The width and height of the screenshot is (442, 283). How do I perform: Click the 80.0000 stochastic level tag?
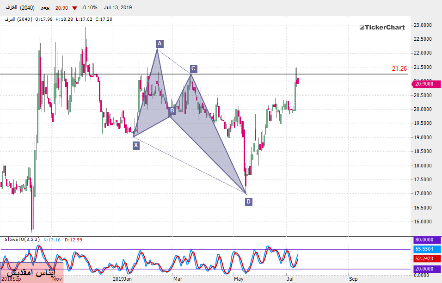[424, 240]
